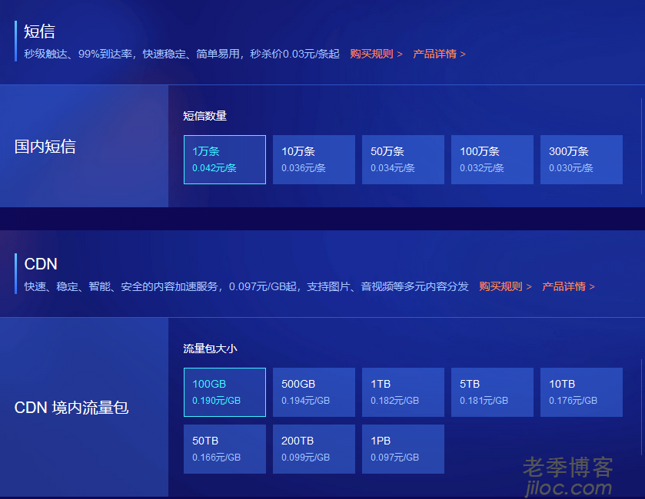Select the 50TB CDN traffic package
The width and height of the screenshot is (645, 499).
pyautogui.click(x=224, y=449)
